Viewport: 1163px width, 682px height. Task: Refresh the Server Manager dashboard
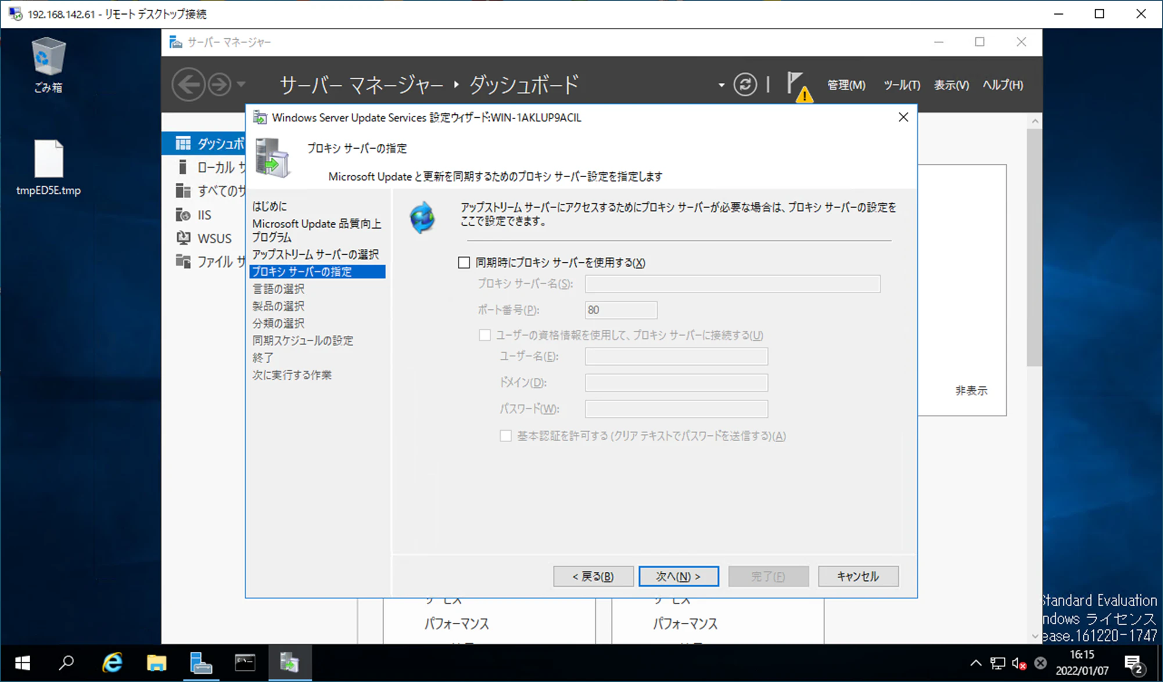coord(745,85)
